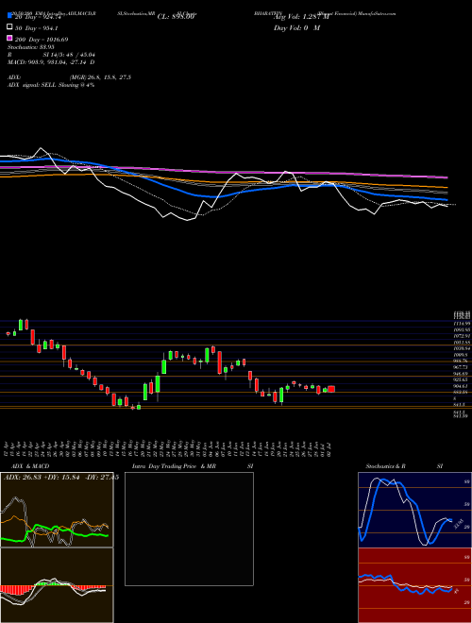This screenshot has height=623, width=472.
Task: Click the Stochastics & RSI panel title
Action: [x=404, y=466]
